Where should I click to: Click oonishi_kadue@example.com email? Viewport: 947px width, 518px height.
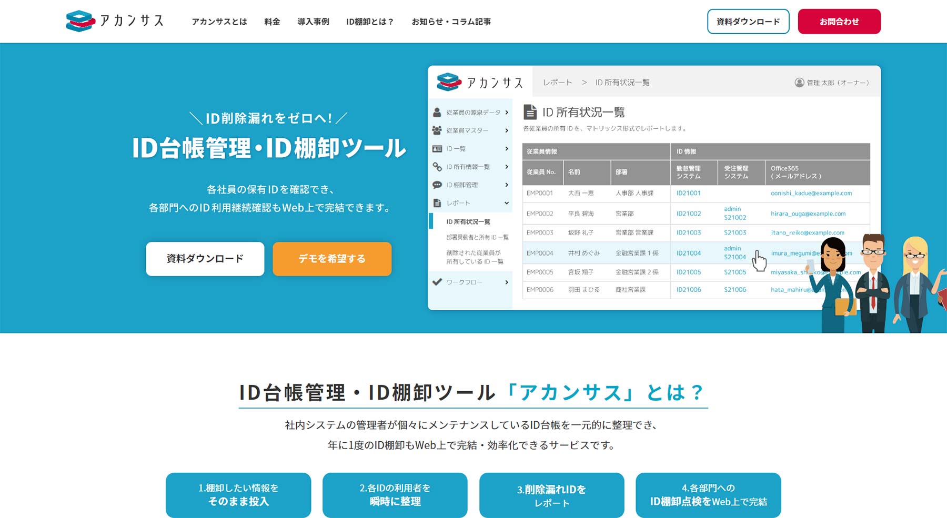(x=811, y=193)
